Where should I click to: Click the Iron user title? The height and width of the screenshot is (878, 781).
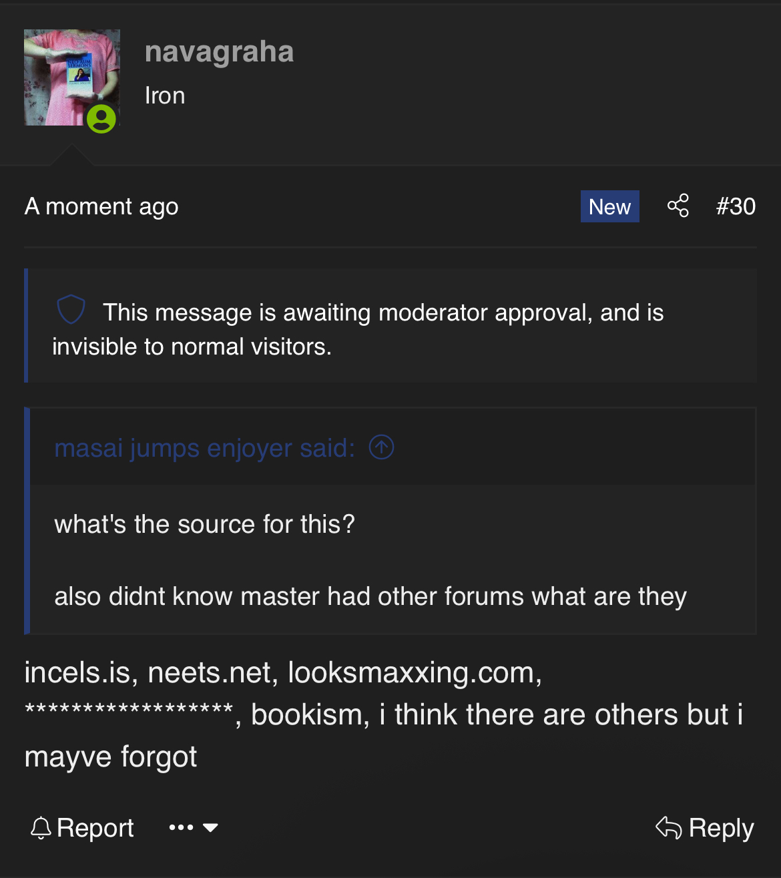click(165, 95)
